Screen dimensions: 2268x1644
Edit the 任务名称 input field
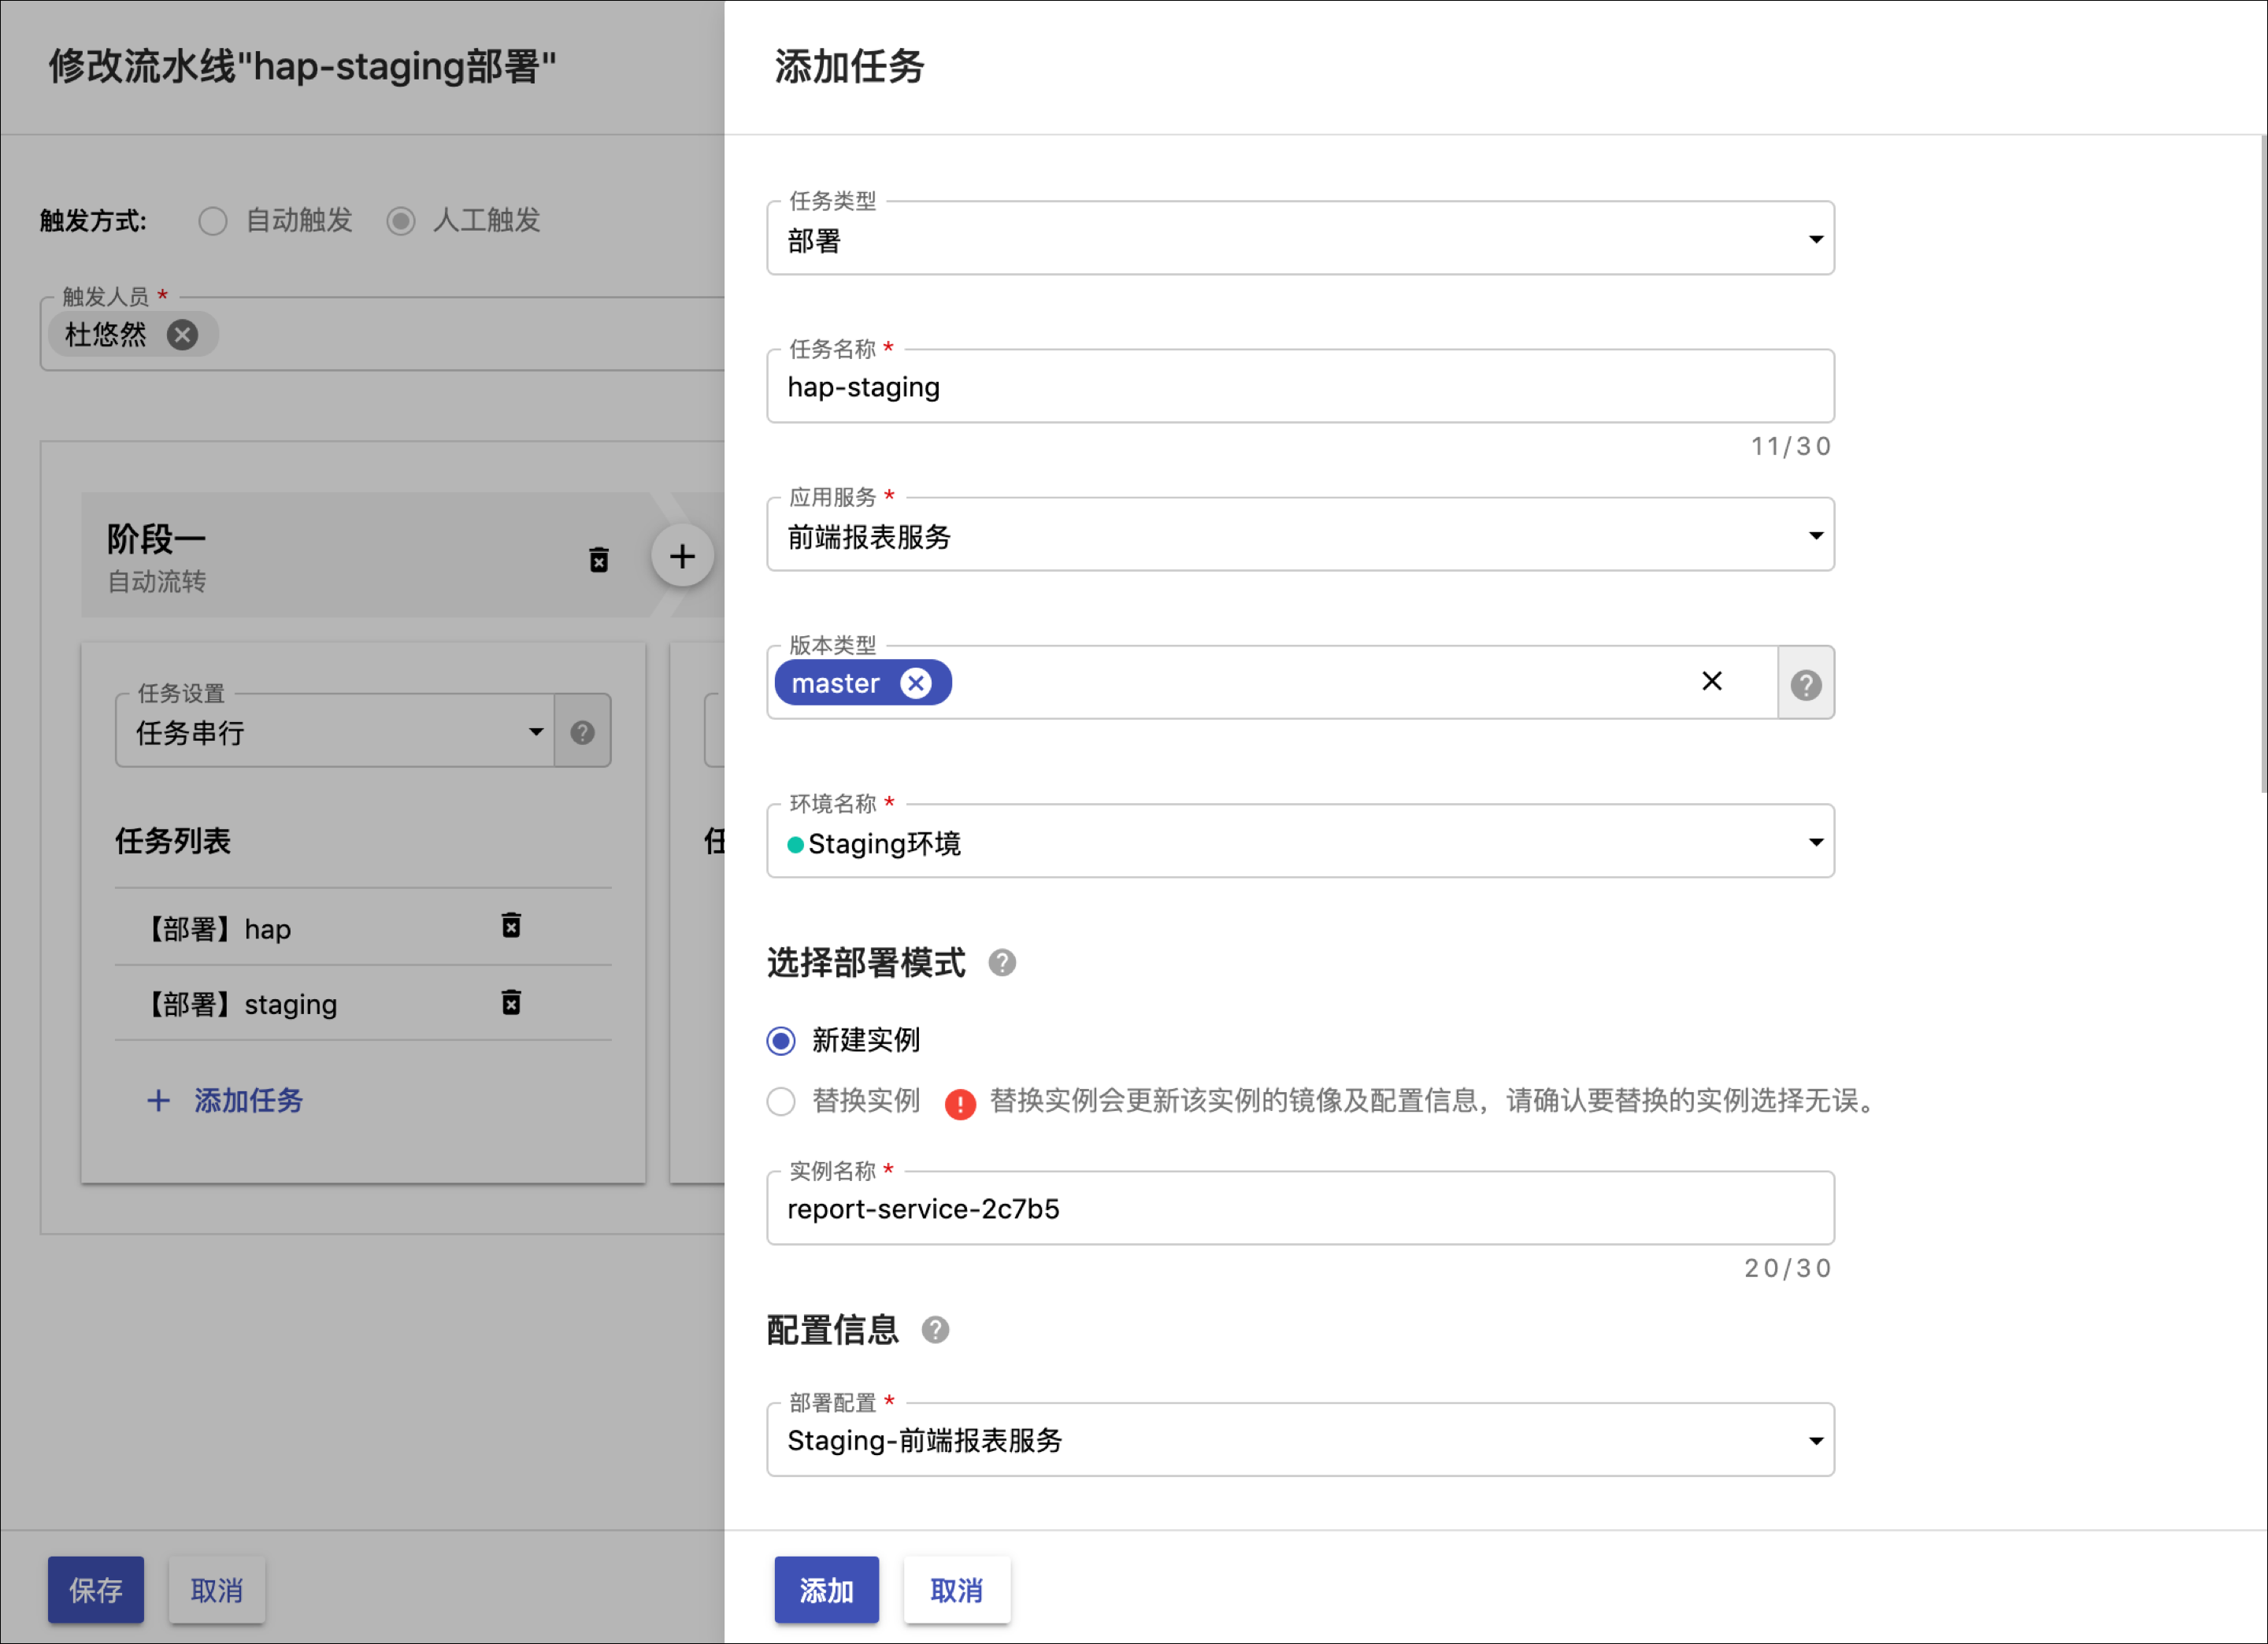coord(1300,387)
